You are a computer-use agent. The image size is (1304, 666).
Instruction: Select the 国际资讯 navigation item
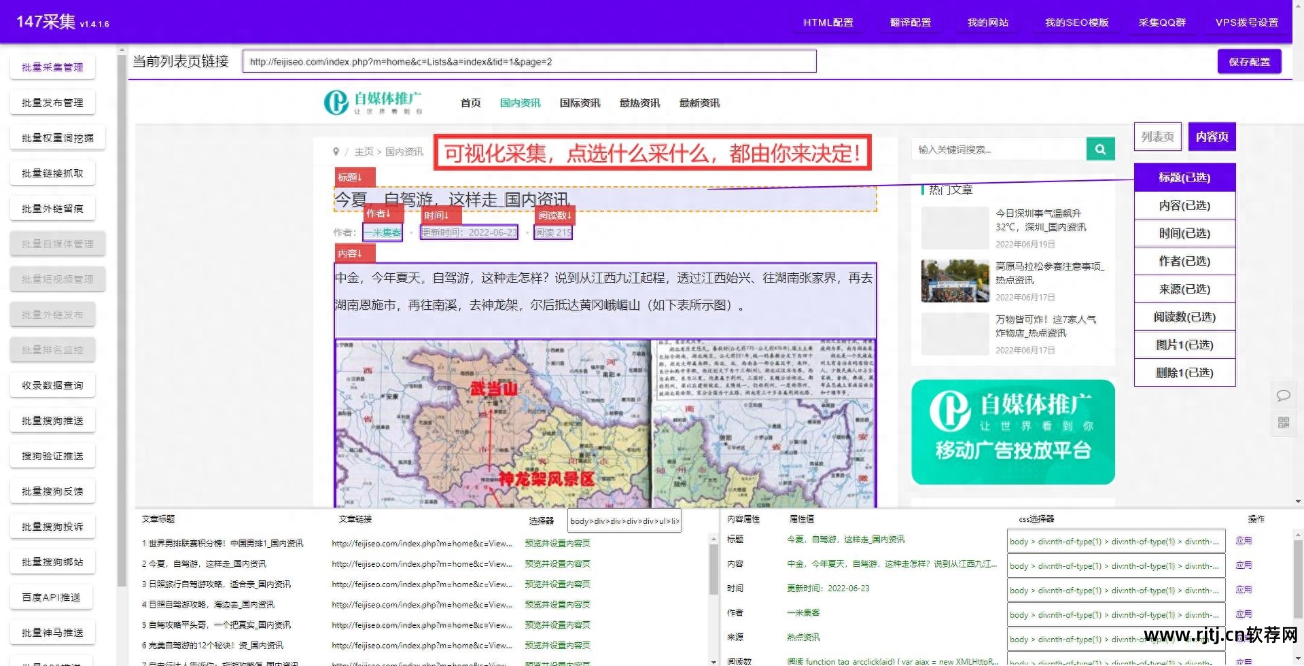coord(579,103)
